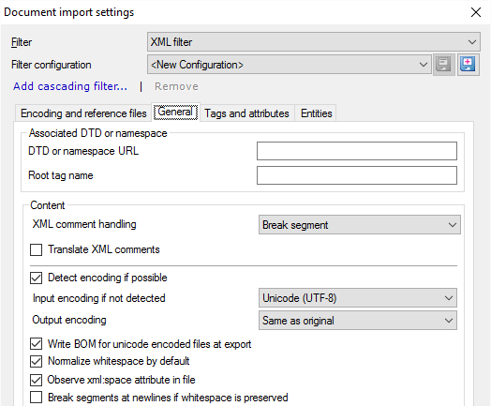Click the save filter configuration icon
This screenshot has width=491, height=406.
click(x=444, y=65)
